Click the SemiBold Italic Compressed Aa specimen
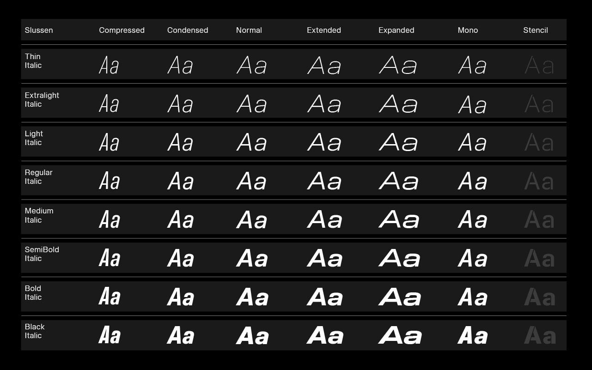 (110, 258)
